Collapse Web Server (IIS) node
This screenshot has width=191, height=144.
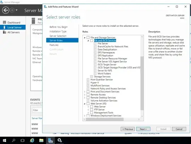tap(85, 104)
